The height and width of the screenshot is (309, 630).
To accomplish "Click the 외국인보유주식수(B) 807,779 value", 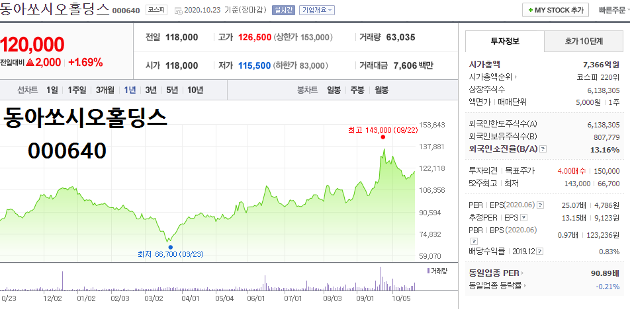I will [607, 137].
